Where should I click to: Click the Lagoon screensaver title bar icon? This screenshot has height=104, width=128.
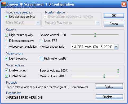(3, 4)
